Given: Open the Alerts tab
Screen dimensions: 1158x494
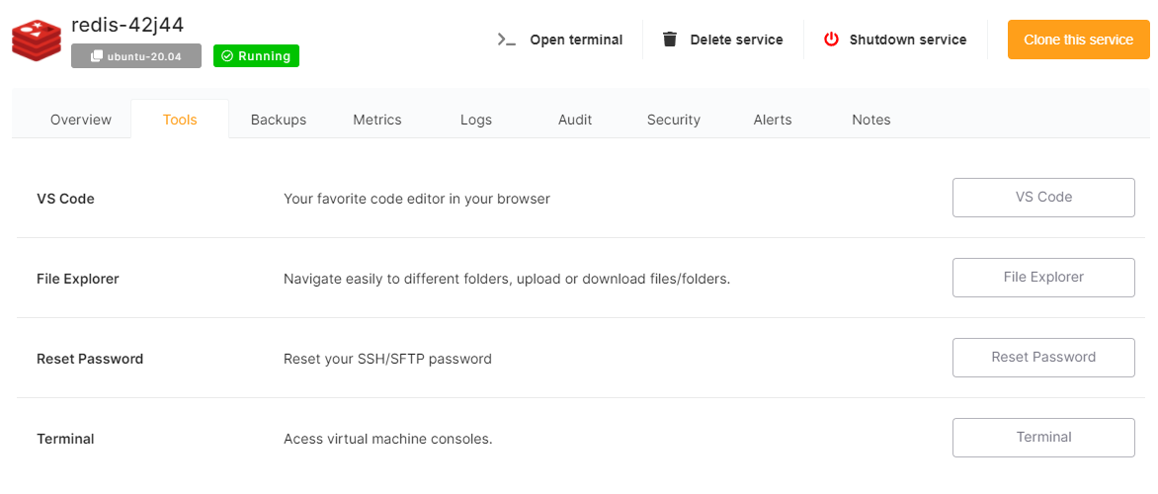Looking at the screenshot, I should coord(773,120).
